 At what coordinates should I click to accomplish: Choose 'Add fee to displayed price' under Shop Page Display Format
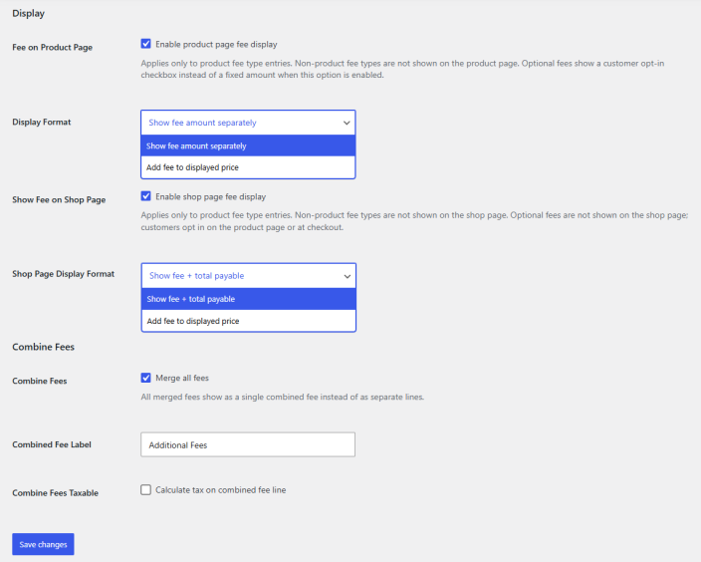pyautogui.click(x=249, y=321)
